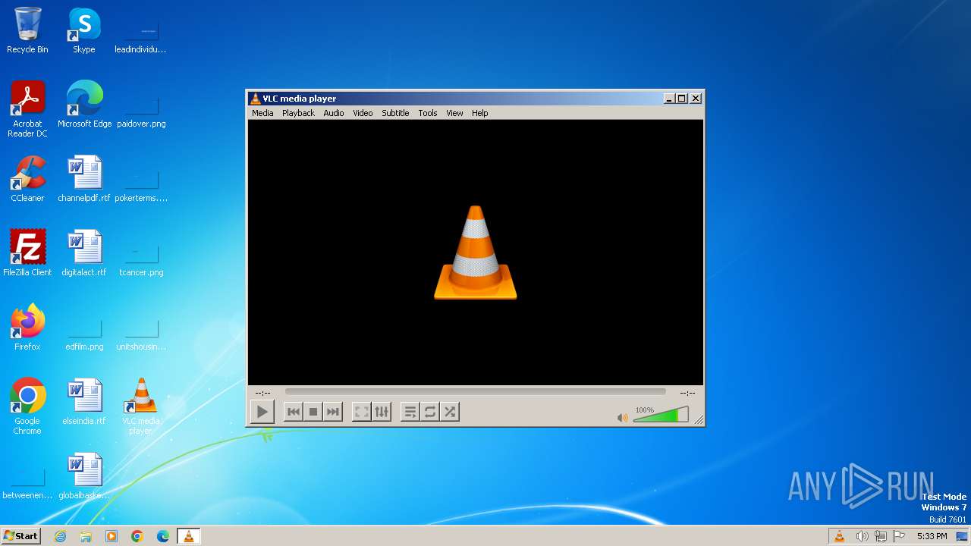Adjust the VLC volume slider
971x546 pixels.
tap(661, 415)
